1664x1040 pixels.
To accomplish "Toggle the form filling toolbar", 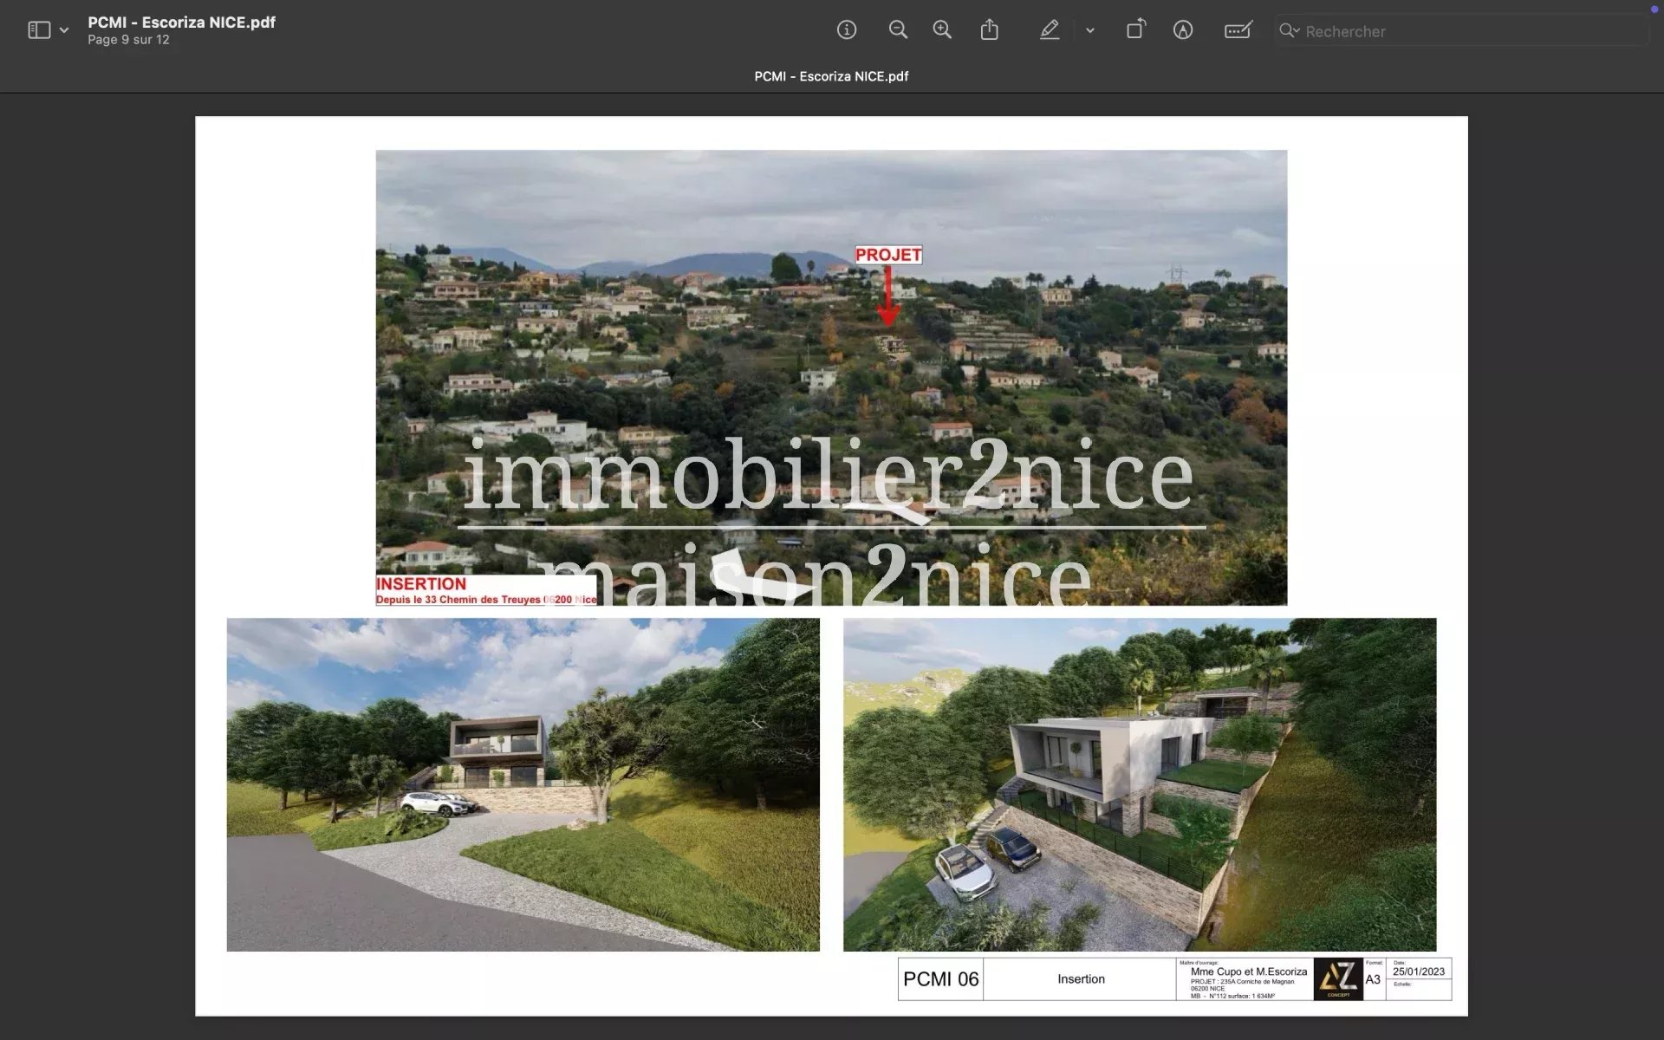I will [x=1238, y=30].
